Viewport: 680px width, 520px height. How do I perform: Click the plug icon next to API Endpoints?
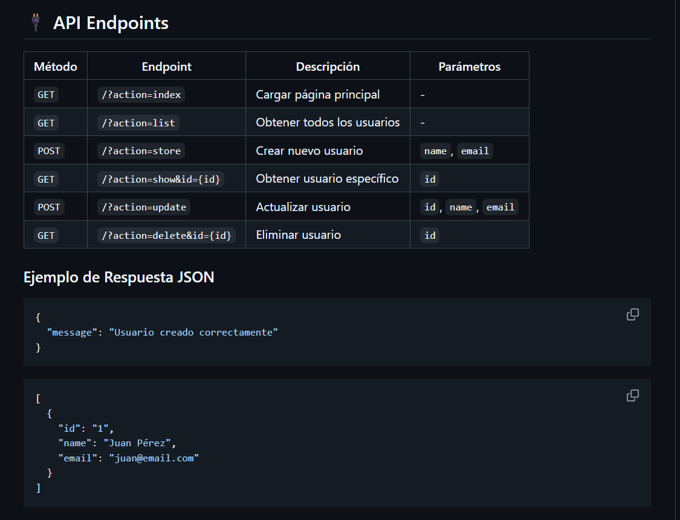pyautogui.click(x=35, y=22)
